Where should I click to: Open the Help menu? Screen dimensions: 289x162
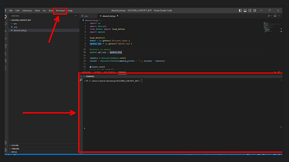tap(70, 11)
